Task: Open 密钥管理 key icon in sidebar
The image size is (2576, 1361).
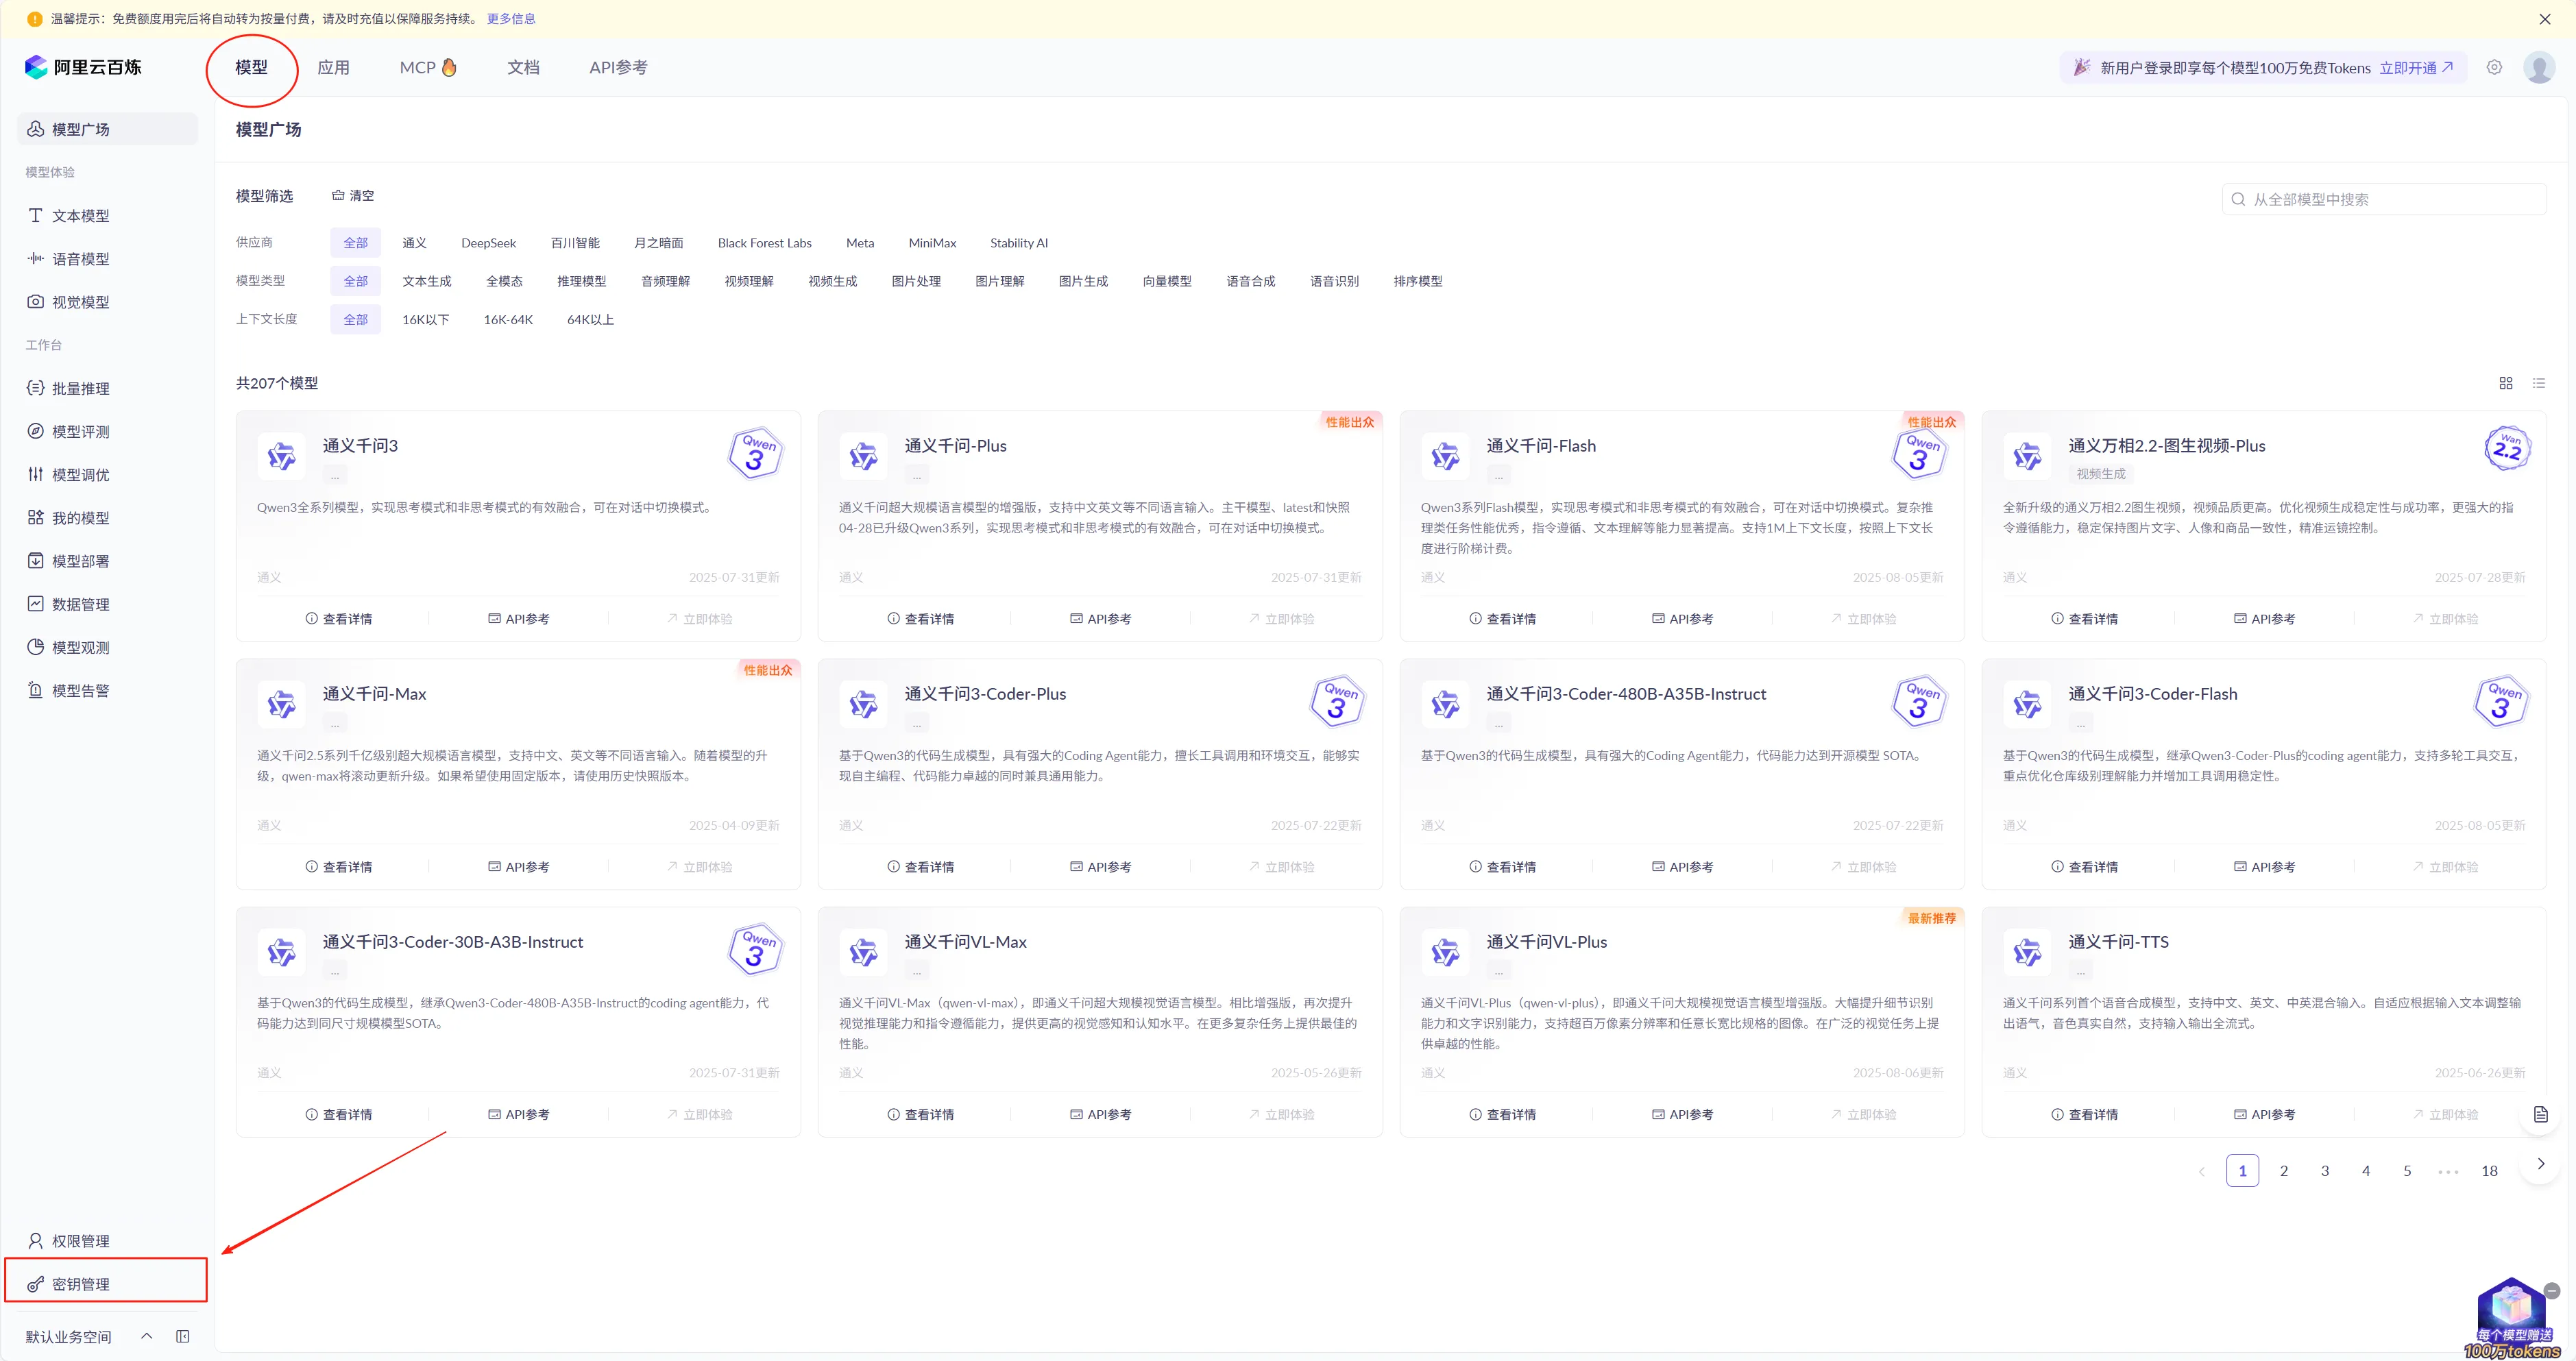Action: pyautogui.click(x=36, y=1284)
